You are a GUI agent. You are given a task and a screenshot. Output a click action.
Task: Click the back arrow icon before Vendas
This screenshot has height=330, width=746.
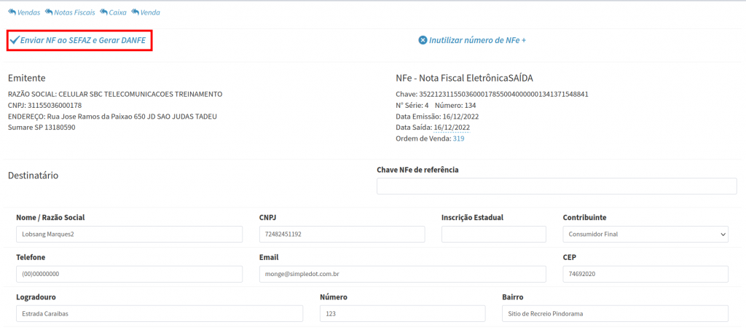(12, 12)
